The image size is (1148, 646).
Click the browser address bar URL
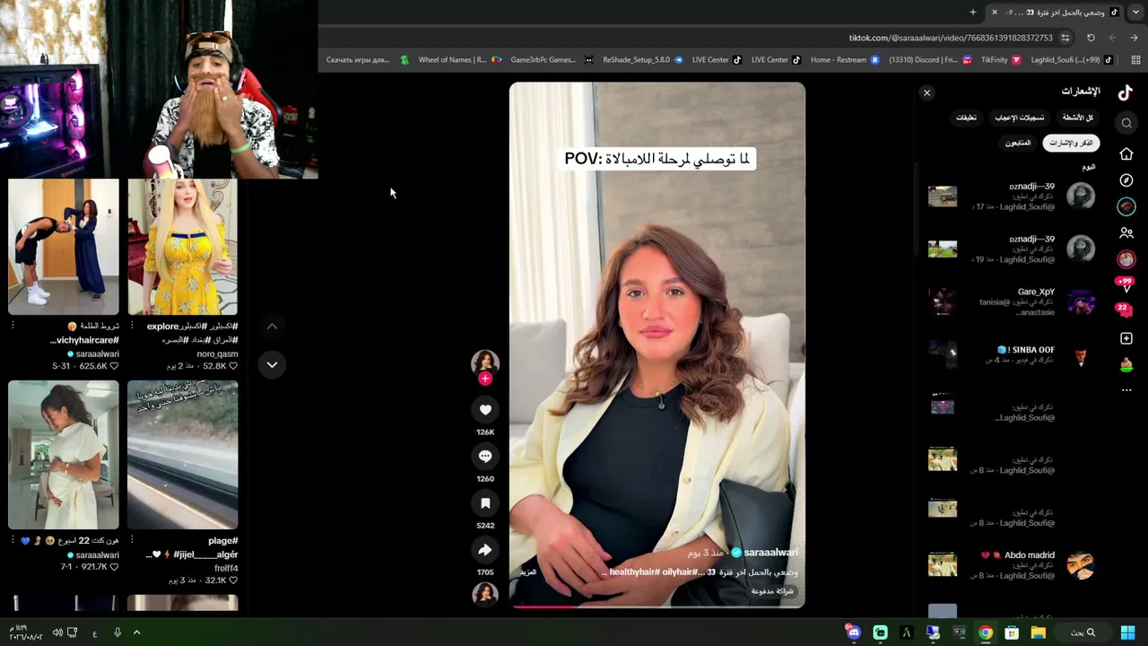click(951, 38)
